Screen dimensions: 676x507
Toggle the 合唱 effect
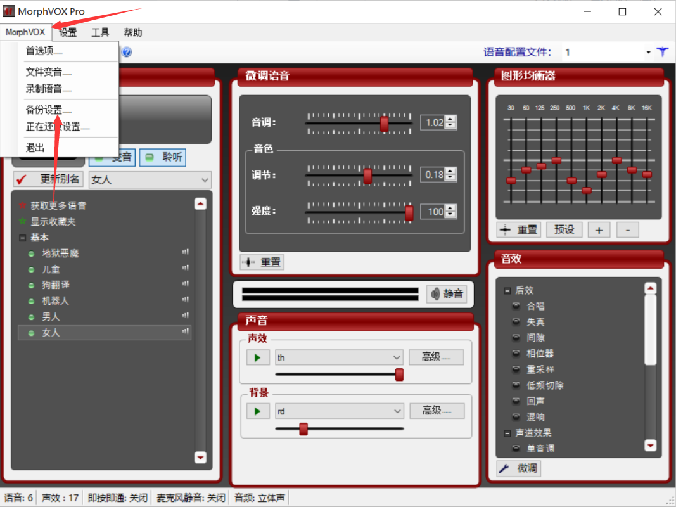516,306
